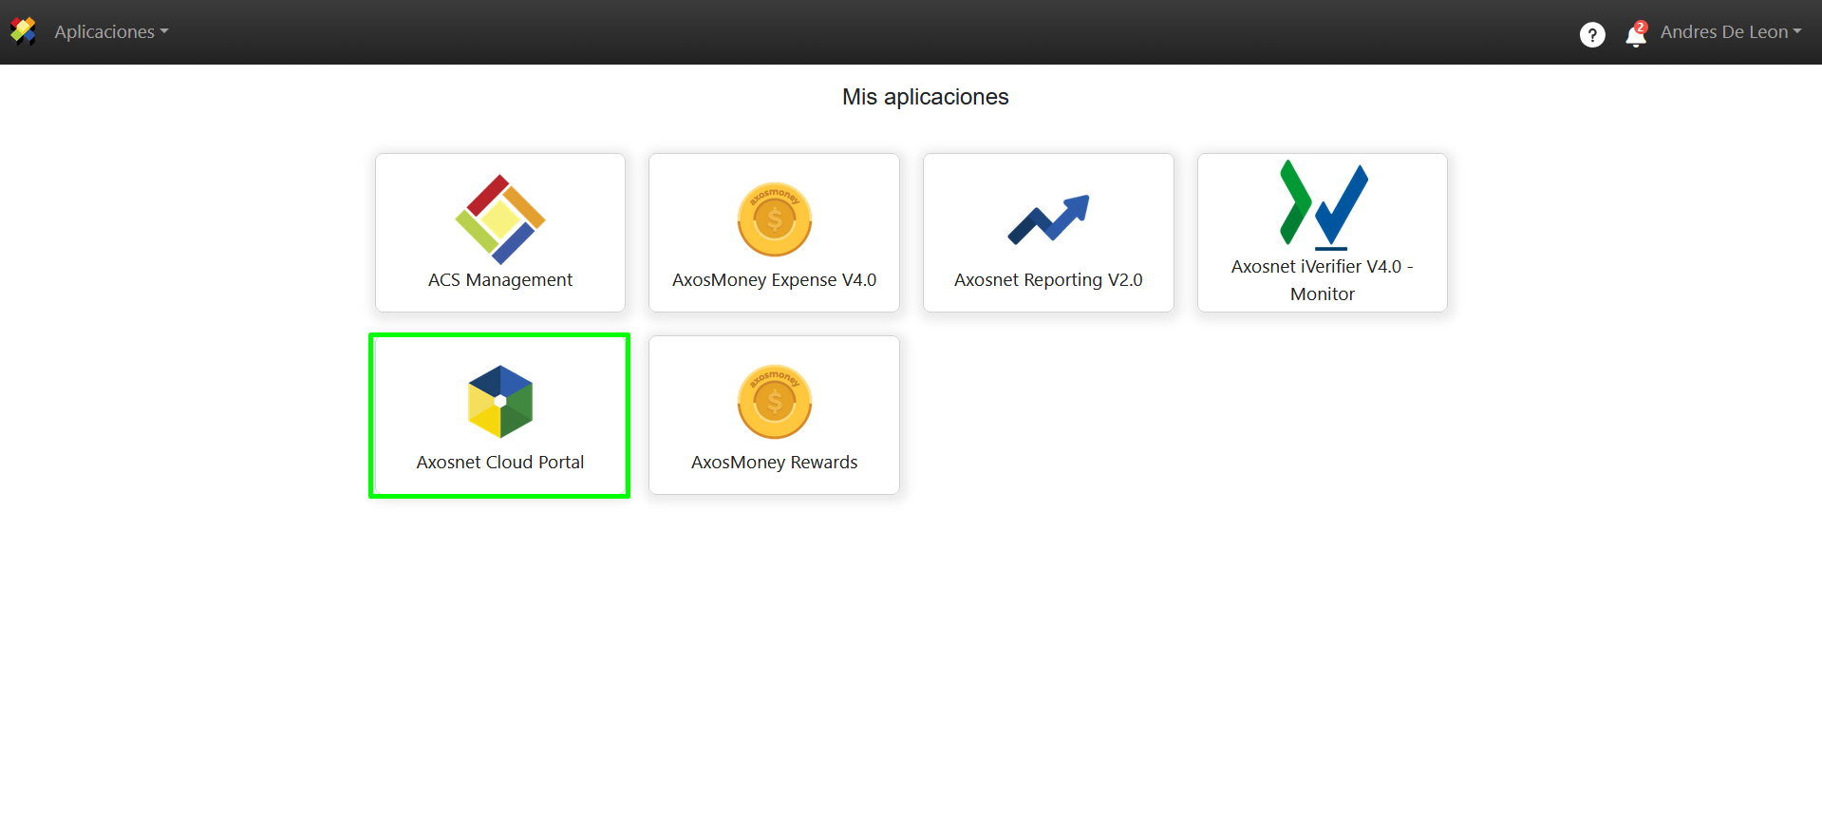Open the help question mark icon

click(x=1591, y=34)
